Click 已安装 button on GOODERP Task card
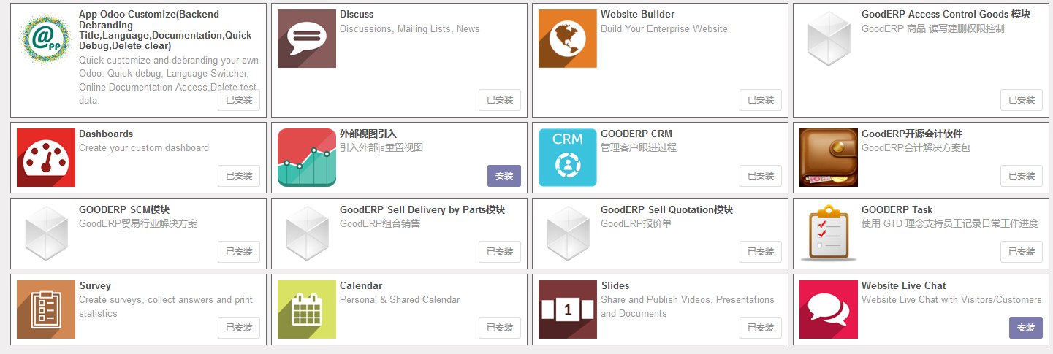Screen dimensions: 1053x354 pos(1022,252)
